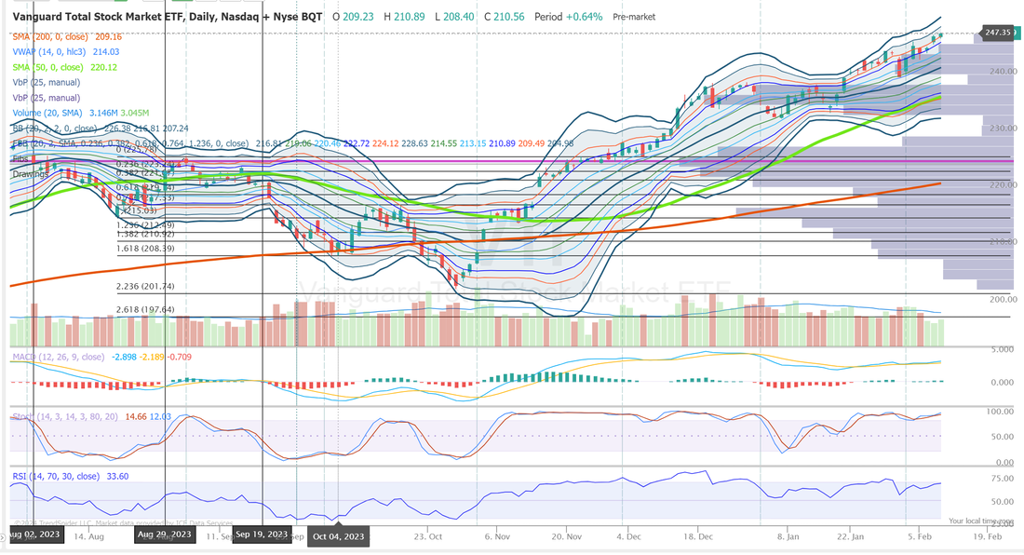1024x555 pixels.
Task: Click the open value O 209.23
Action: point(354,17)
